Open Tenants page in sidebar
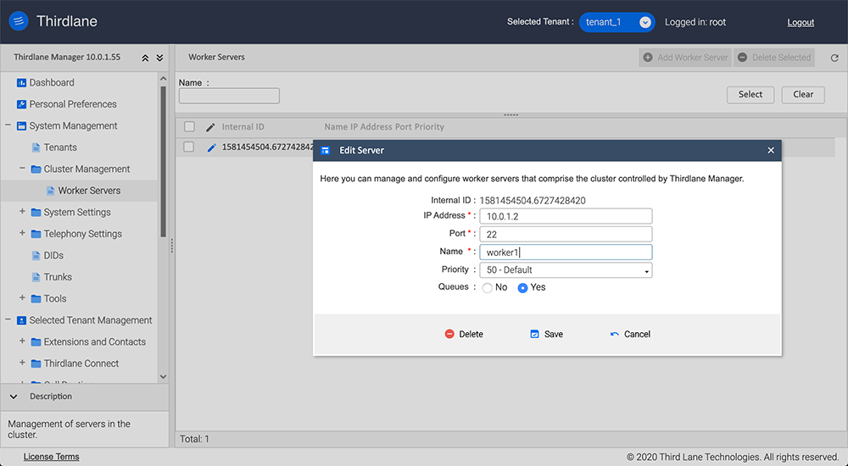Image resolution: width=848 pixels, height=466 pixels. tap(60, 147)
